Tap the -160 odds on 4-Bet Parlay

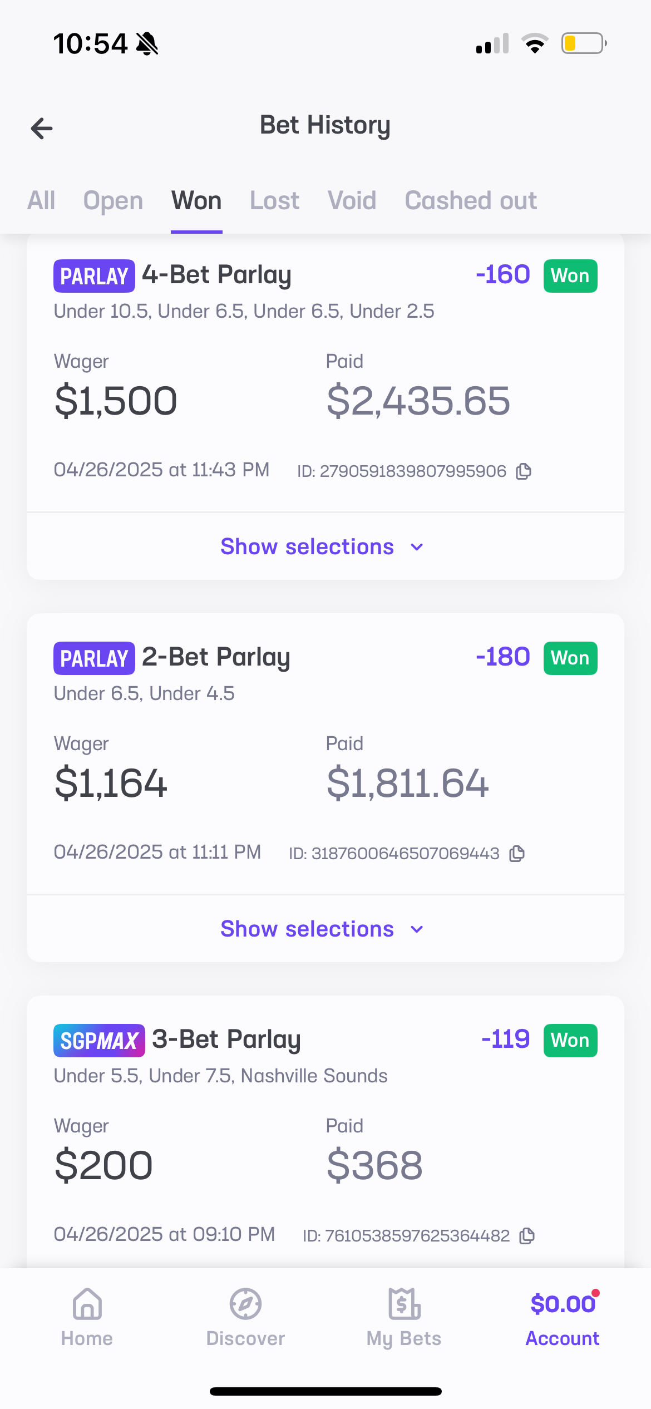502,275
